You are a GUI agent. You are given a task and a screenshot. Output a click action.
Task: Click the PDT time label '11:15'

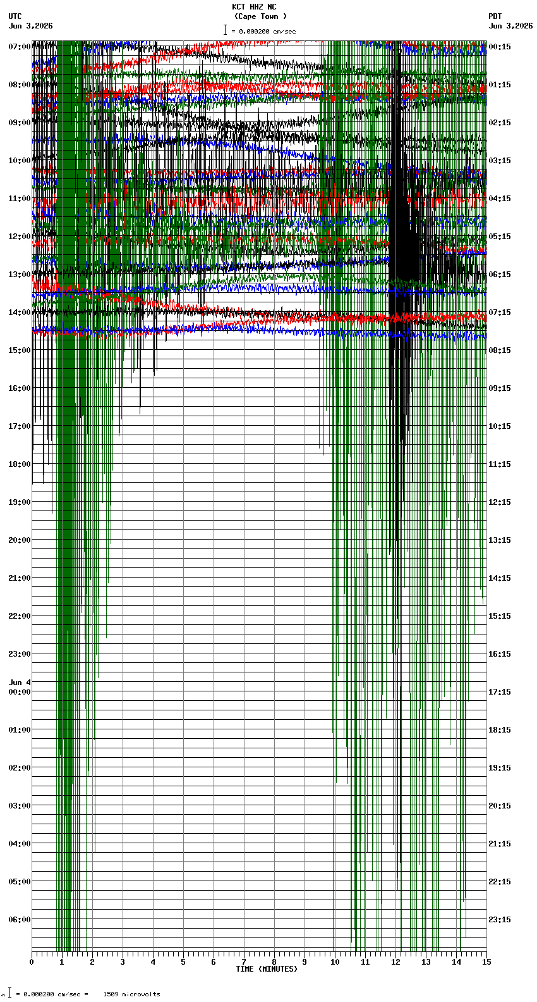(x=500, y=464)
